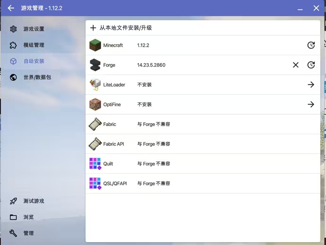Screen dimensions: 326x245
Task: Launch 测试游戏 rocket icon
Action: pyautogui.click(x=13, y=201)
